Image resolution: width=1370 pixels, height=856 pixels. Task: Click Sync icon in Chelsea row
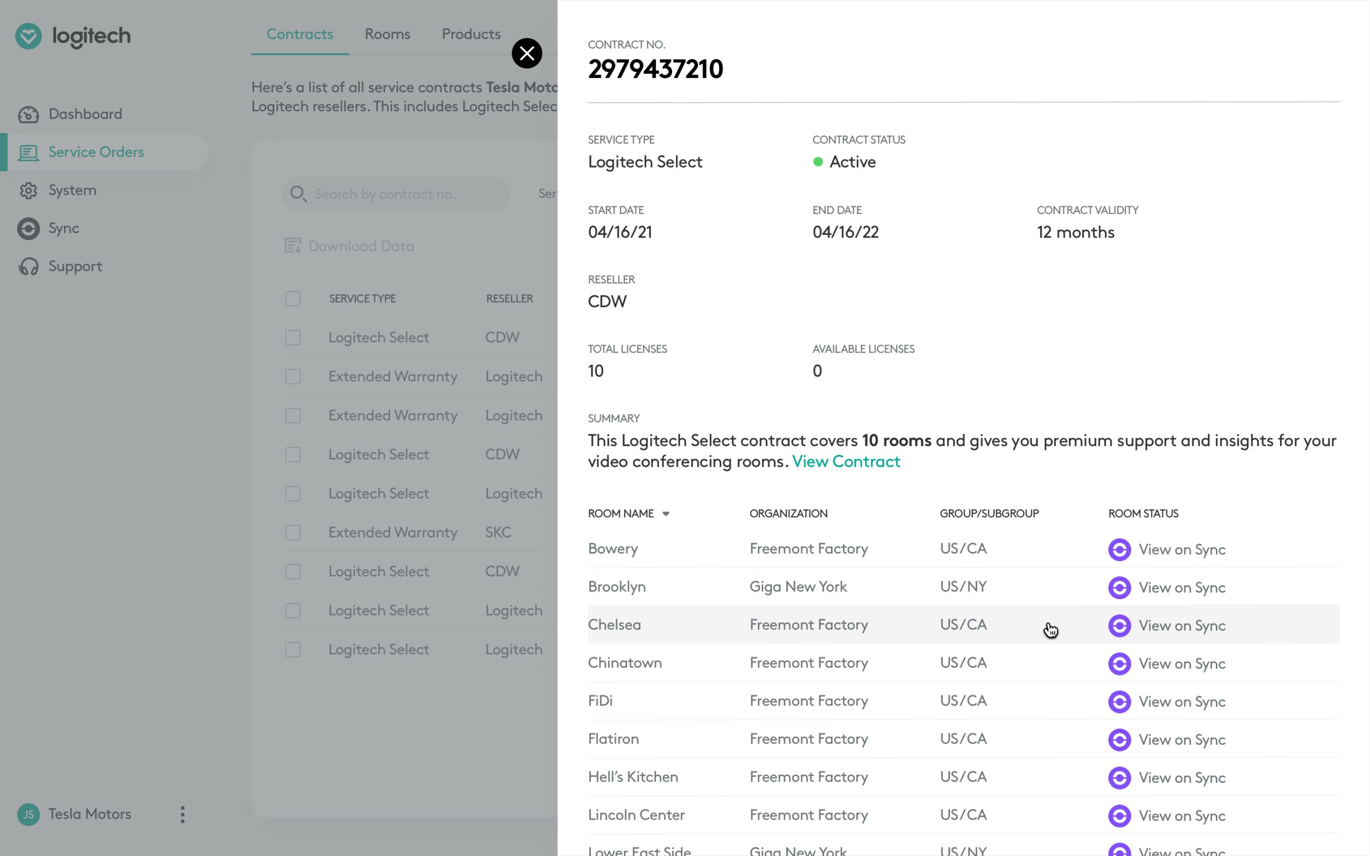tap(1119, 625)
